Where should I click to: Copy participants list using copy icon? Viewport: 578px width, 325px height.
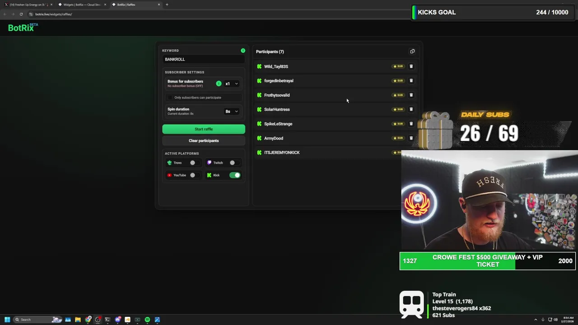412,51
